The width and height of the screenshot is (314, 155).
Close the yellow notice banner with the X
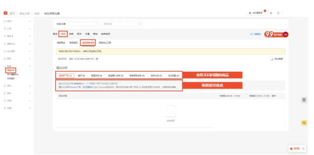282,51
